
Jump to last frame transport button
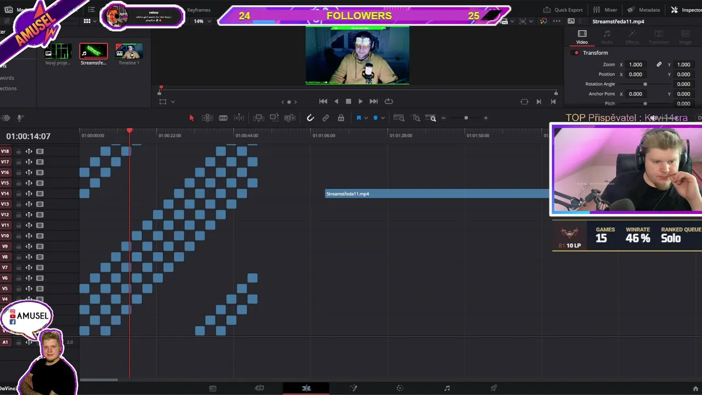point(373,101)
